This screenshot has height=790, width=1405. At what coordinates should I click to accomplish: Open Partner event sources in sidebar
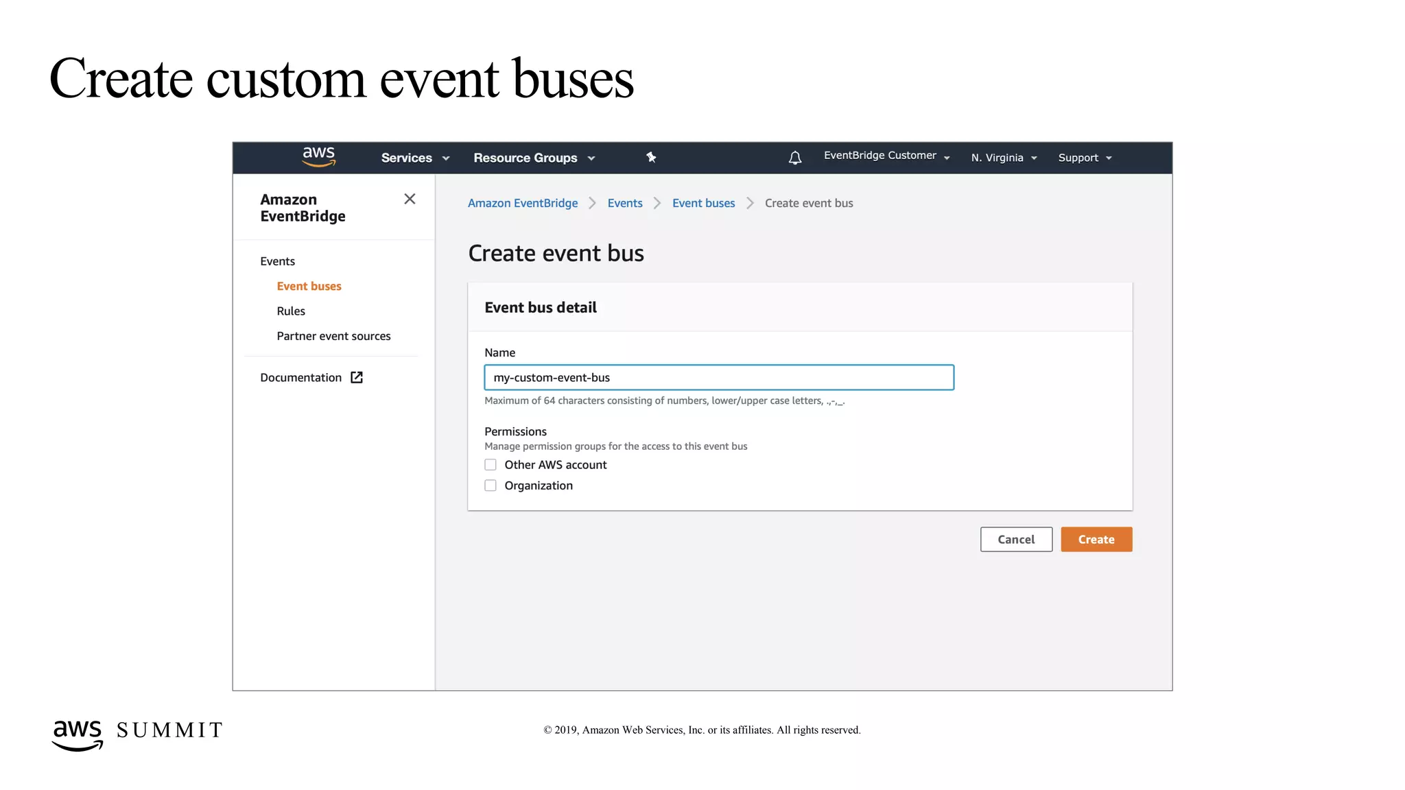coord(333,336)
